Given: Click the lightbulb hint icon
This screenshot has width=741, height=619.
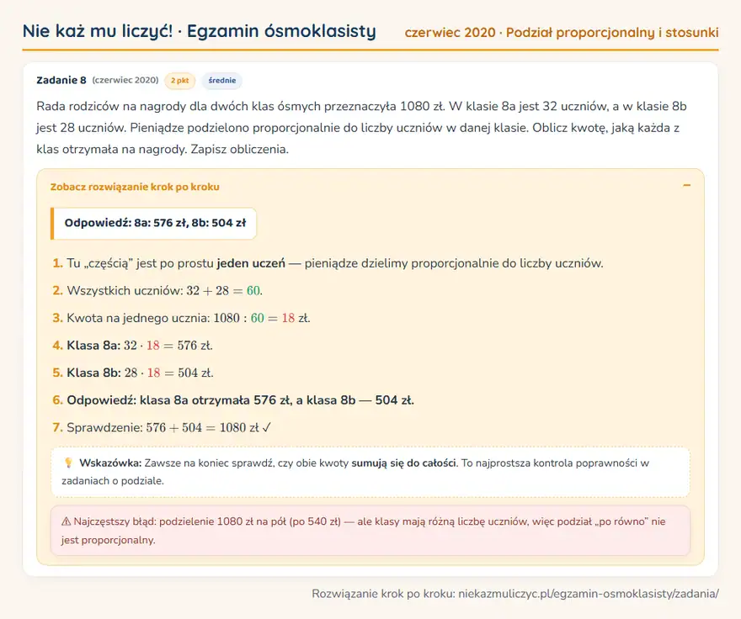Looking at the screenshot, I should point(68,463).
